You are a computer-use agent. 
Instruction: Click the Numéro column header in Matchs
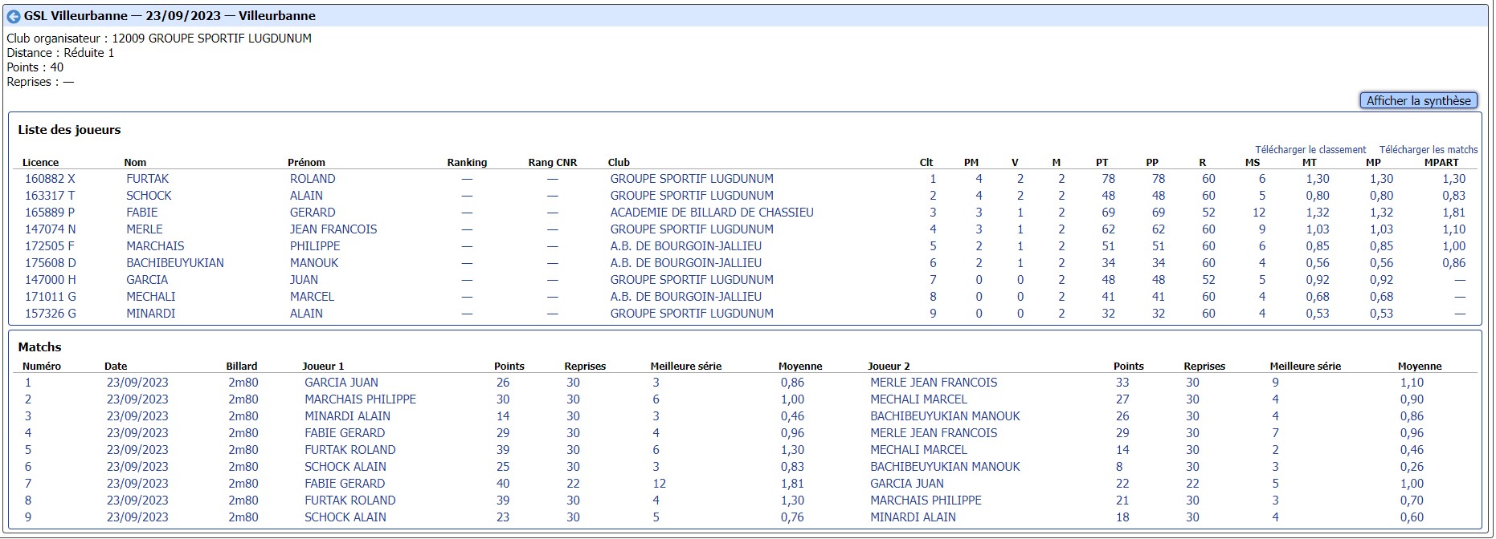(x=42, y=367)
